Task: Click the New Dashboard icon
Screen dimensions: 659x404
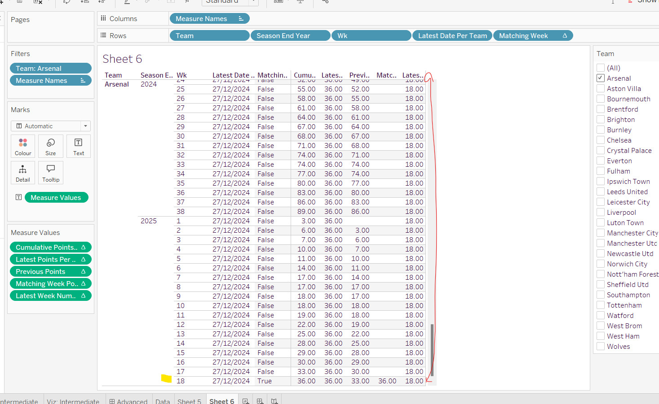Action: (x=260, y=401)
